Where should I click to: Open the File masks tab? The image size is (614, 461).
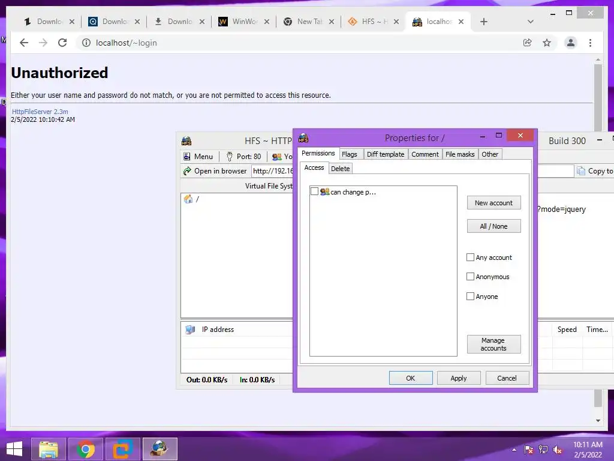[460, 154]
